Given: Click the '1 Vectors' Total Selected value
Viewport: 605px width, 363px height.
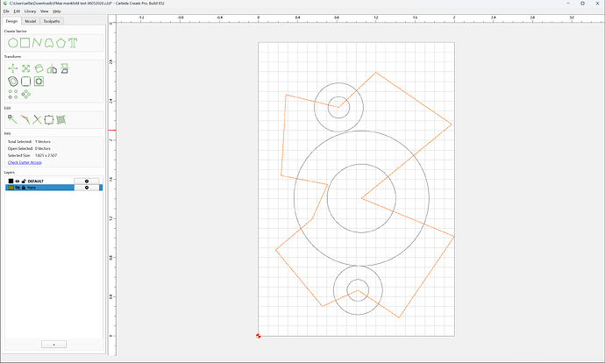Looking at the screenshot, I should (43, 141).
